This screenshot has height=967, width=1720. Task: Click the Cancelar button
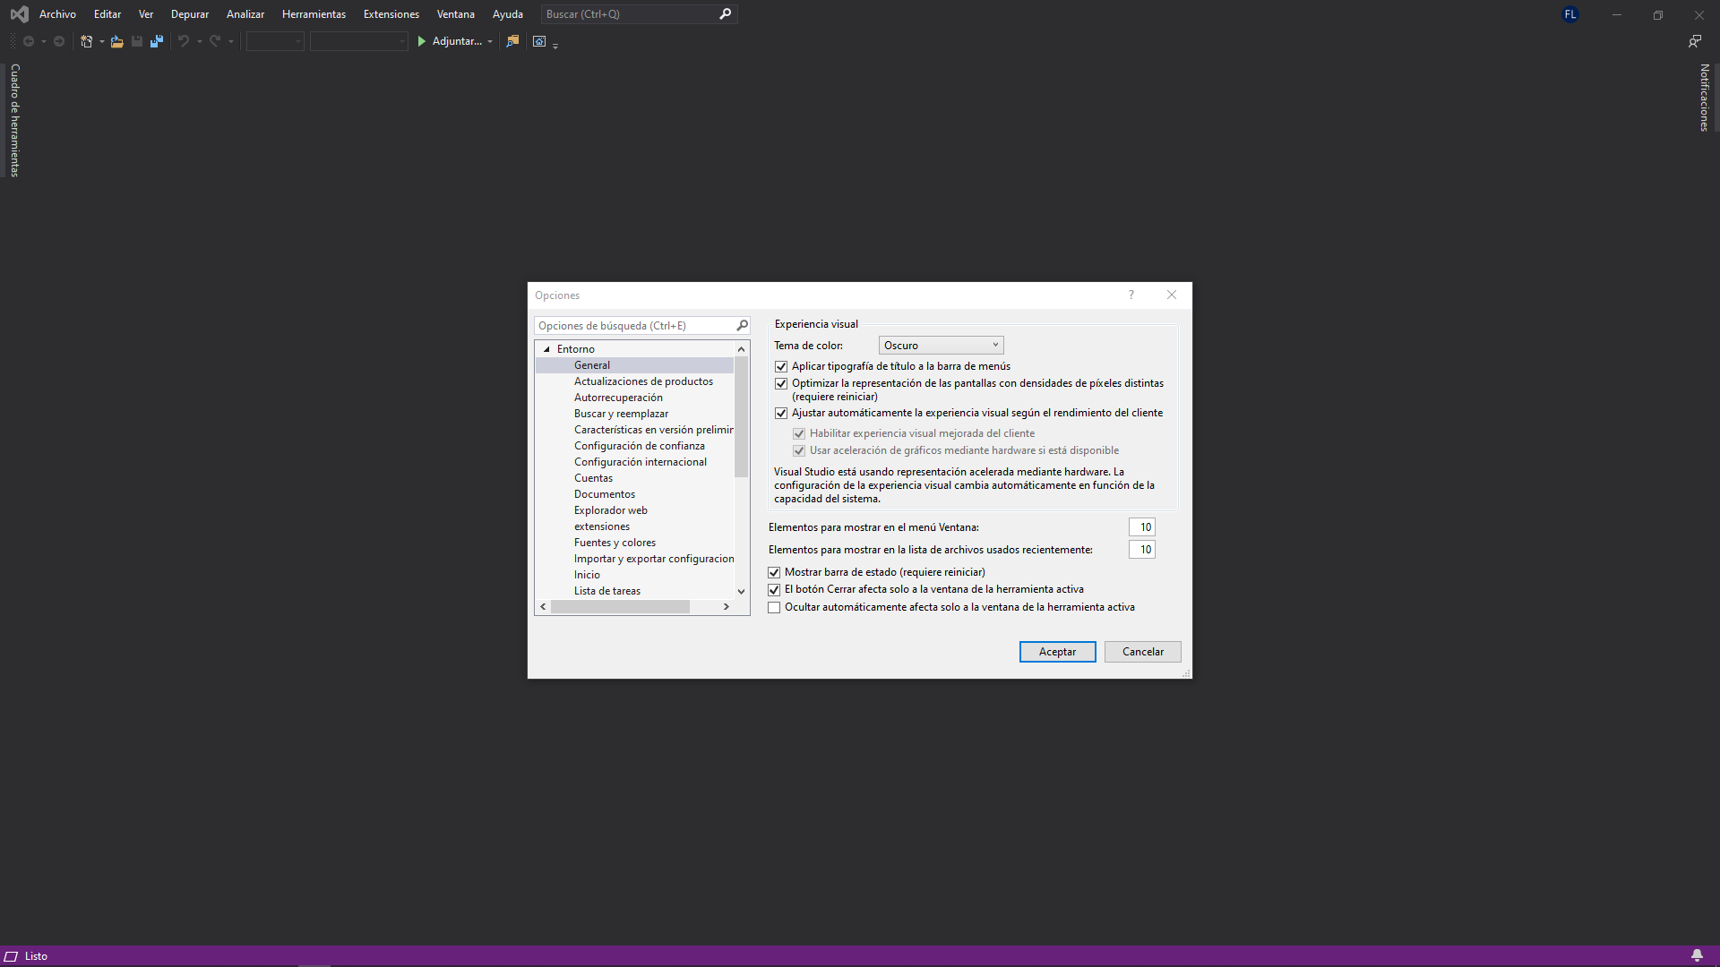click(x=1142, y=652)
